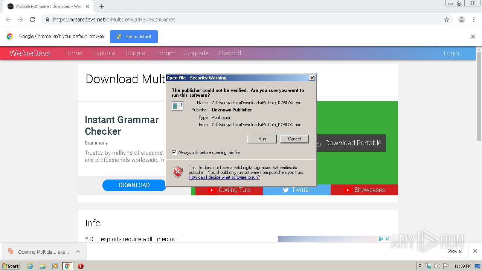The image size is (482, 271).
Task: Click the Instant Grammar Checker ad heading
Action: pos(122,125)
